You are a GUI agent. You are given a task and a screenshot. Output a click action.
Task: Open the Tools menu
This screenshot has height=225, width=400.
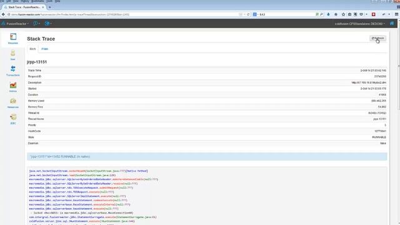(x=49, y=1)
